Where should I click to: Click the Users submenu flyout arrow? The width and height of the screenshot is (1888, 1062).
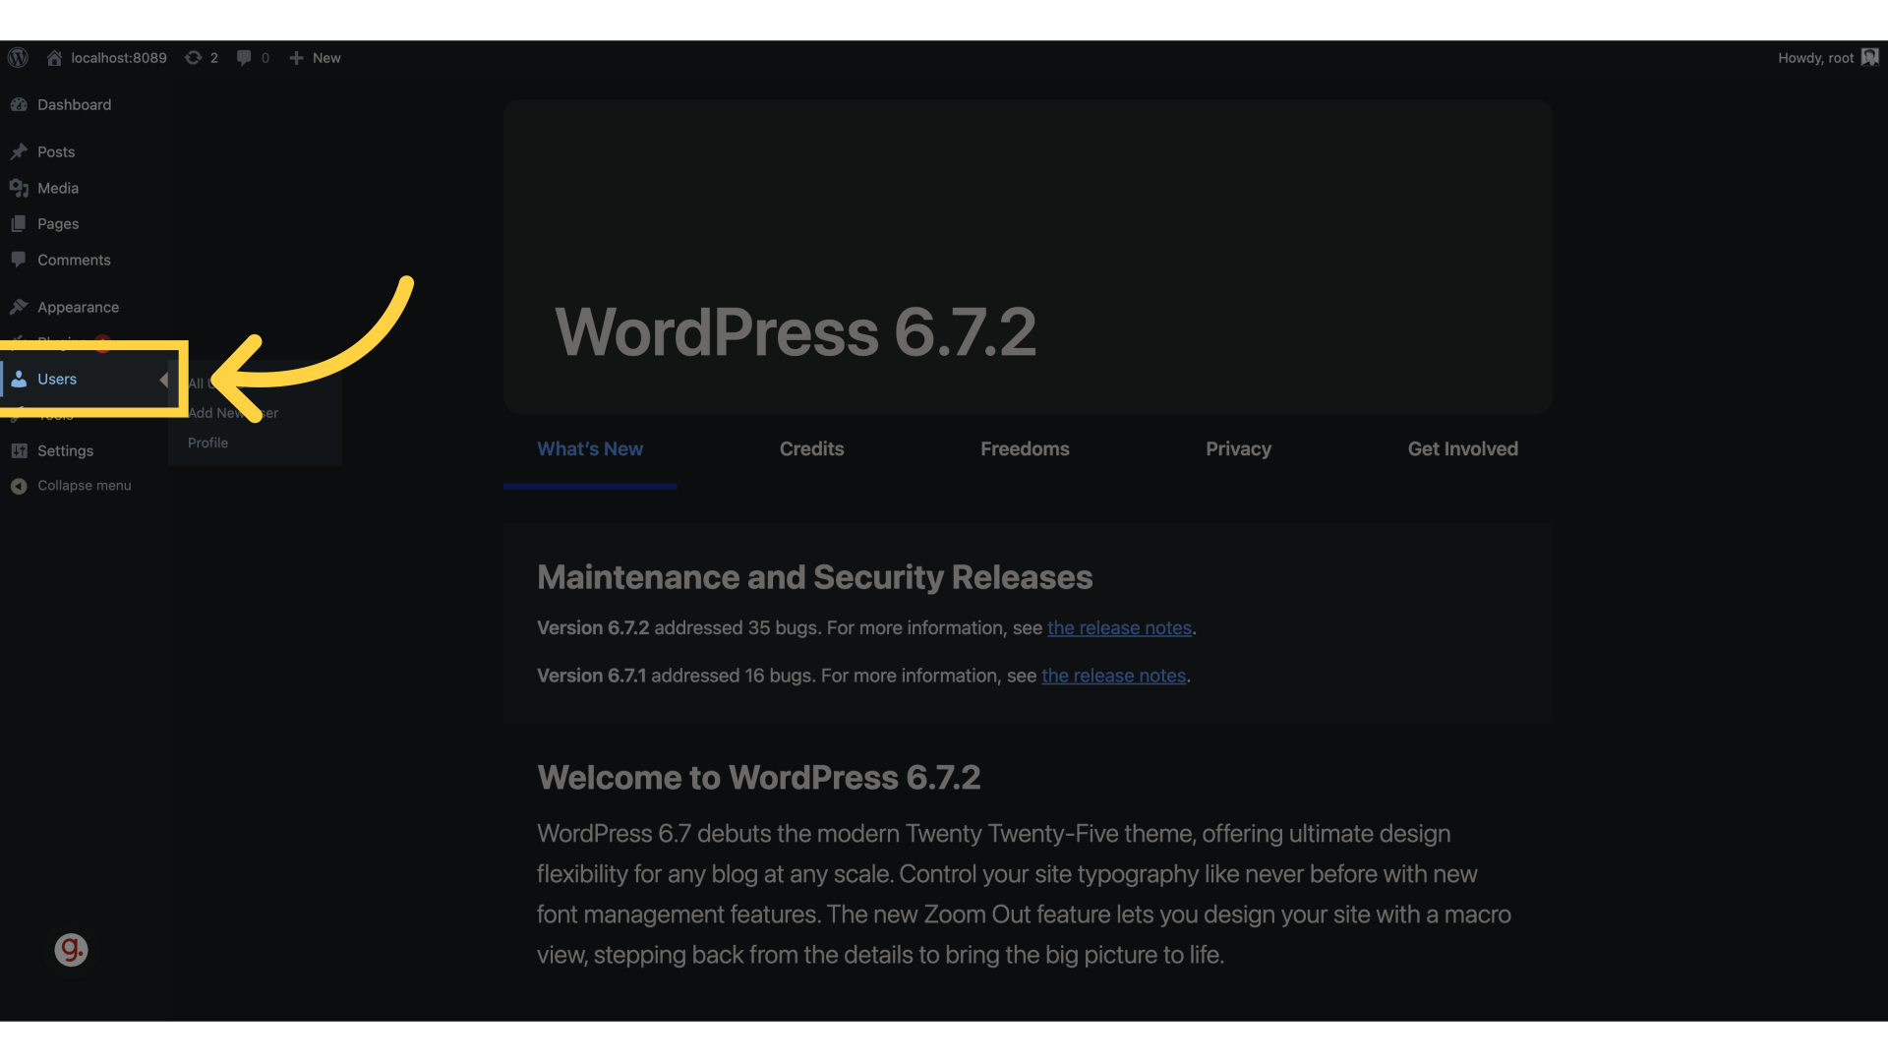click(x=163, y=380)
